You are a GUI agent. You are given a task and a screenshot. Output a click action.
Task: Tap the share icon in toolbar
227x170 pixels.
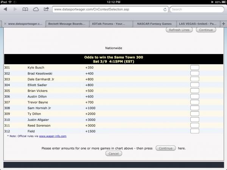46,9
